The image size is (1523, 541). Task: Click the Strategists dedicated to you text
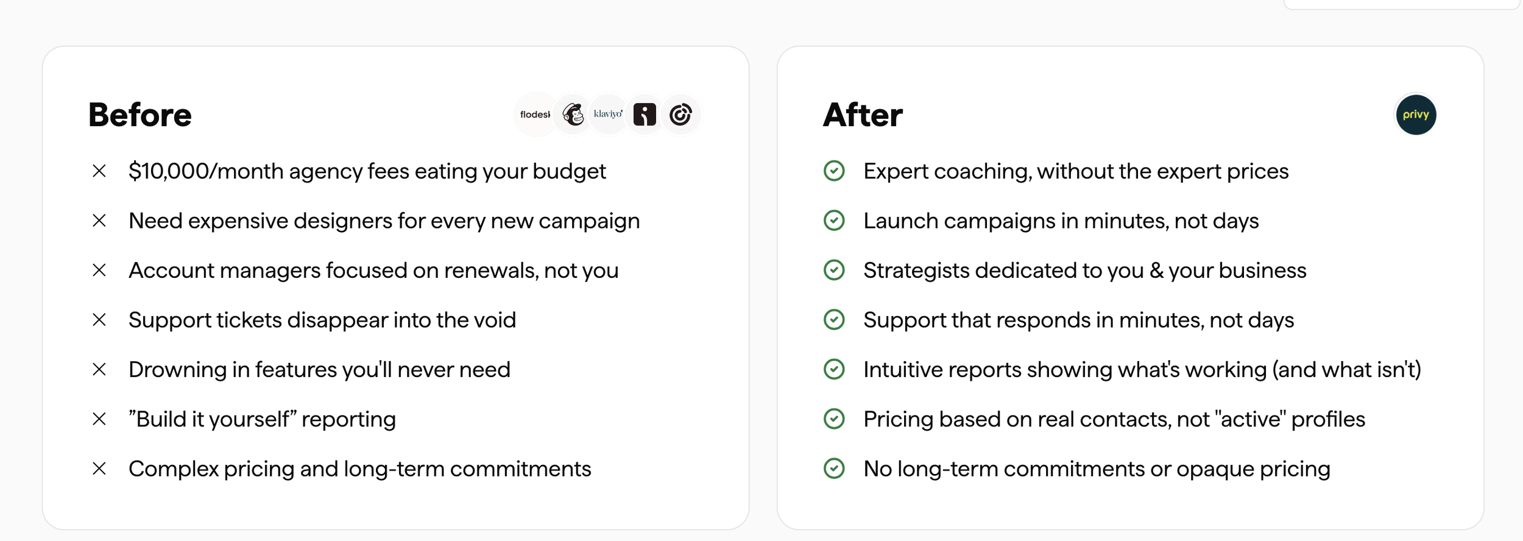(x=1084, y=270)
